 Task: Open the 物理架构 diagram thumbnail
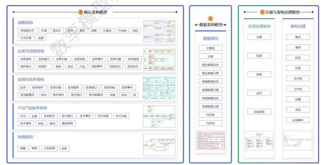pyautogui.click(x=159, y=144)
